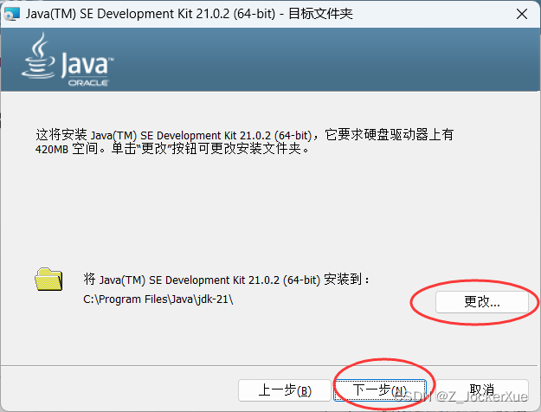This screenshot has width=541, height=412.
Task: Click the window title text '目标文件夹'
Action: click(x=320, y=14)
